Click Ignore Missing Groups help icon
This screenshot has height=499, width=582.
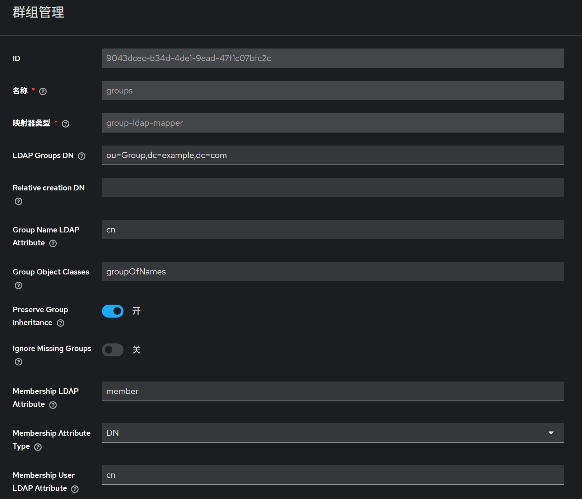18,362
